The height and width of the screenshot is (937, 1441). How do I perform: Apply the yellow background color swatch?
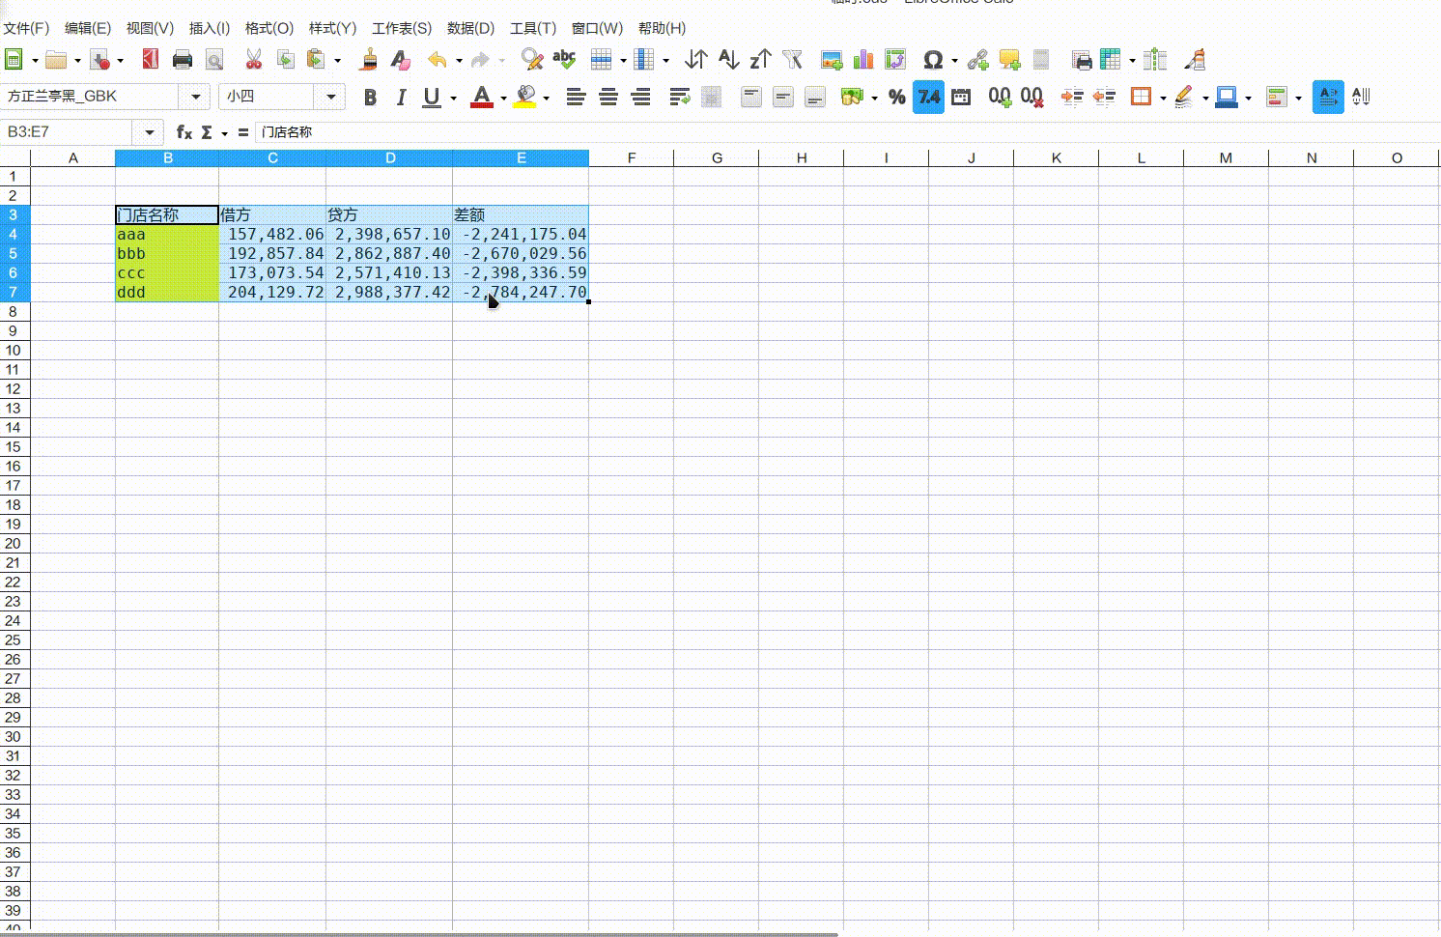(524, 97)
